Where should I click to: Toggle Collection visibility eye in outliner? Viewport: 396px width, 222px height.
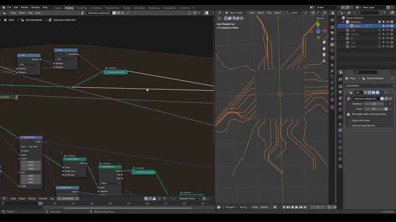click(388, 22)
